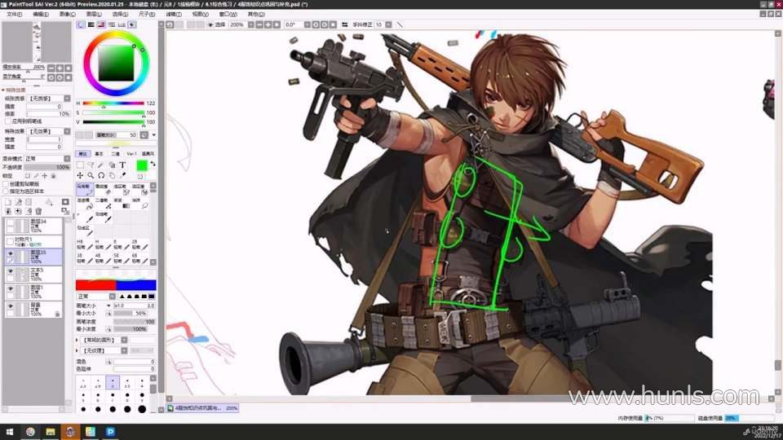Open the 编辑 Edit menu
This screenshot has width=783, height=440.
[x=41, y=14]
